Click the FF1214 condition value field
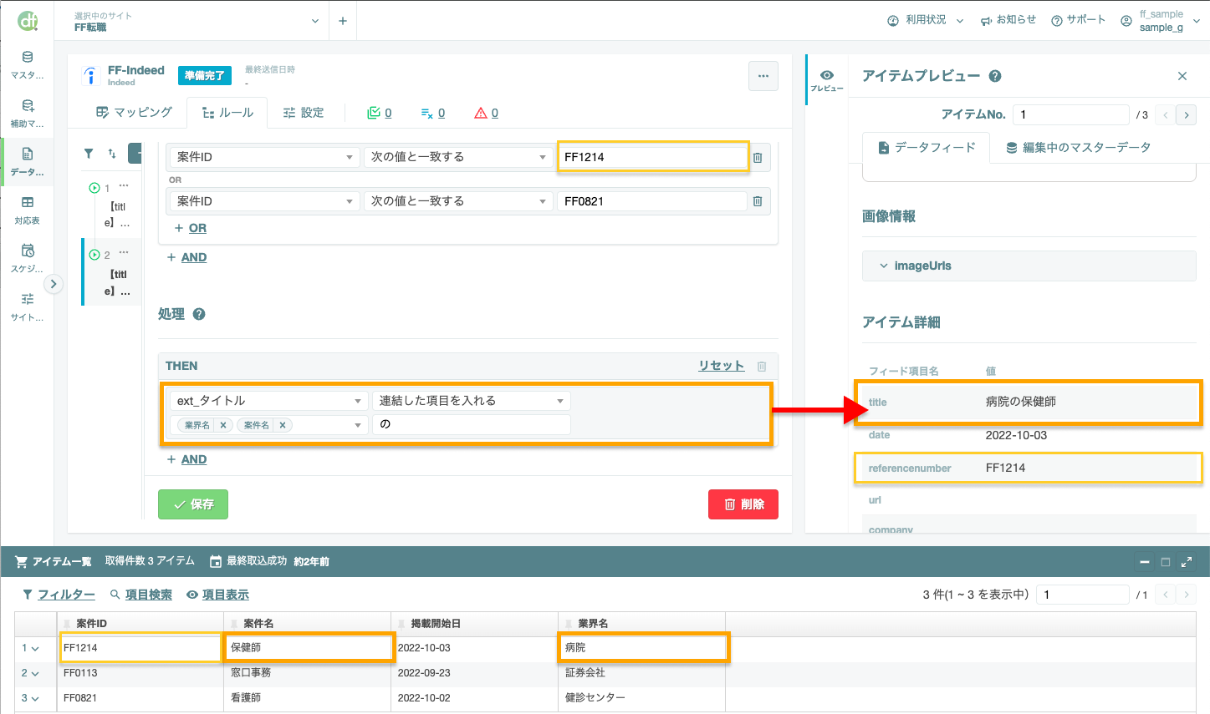The image size is (1210, 714). pos(652,157)
